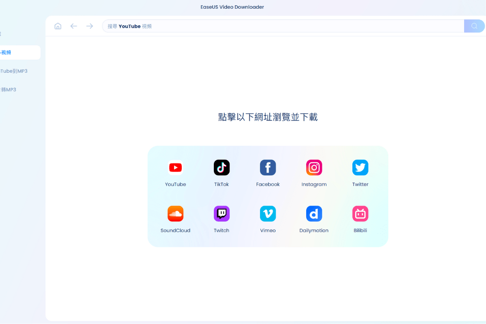Click the Dailymotion text label
486x324 pixels.
[x=314, y=230]
